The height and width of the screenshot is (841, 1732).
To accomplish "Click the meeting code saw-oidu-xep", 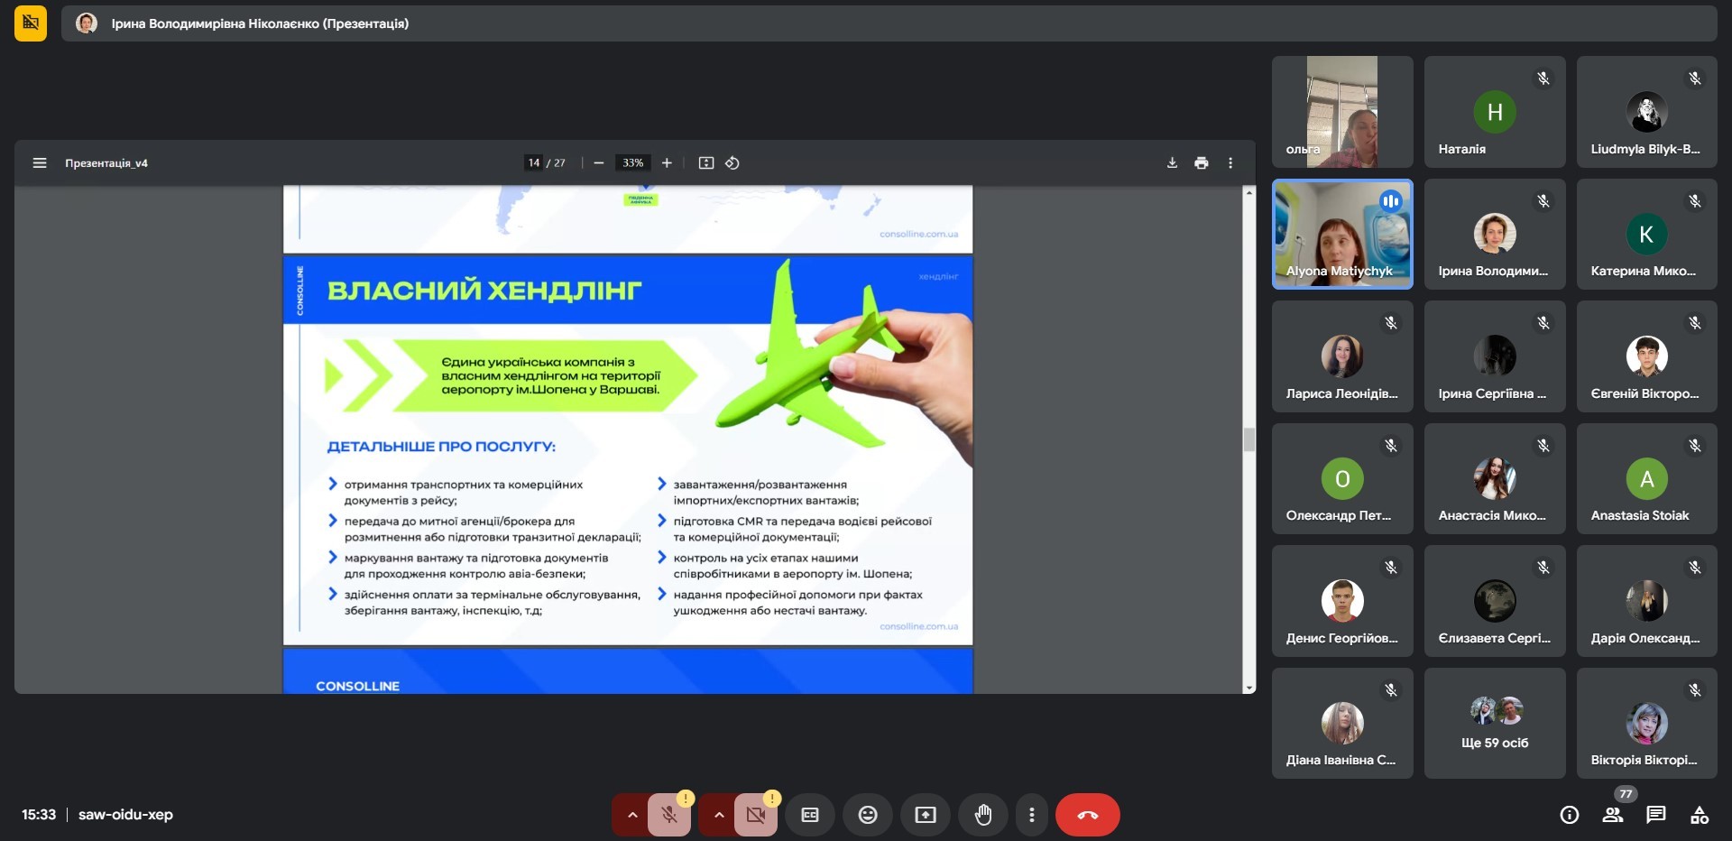I will pos(125,815).
